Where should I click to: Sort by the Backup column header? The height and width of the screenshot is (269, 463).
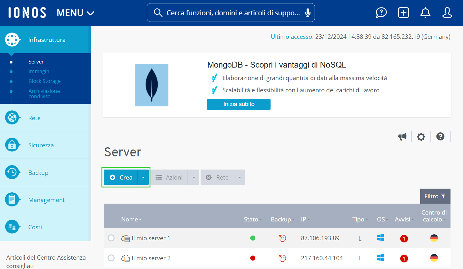pyautogui.click(x=283, y=219)
